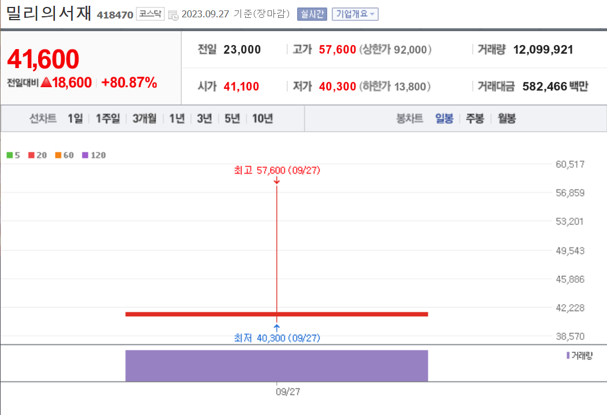
Task: Click the 49,543 y-axis label
Action: pos(570,251)
